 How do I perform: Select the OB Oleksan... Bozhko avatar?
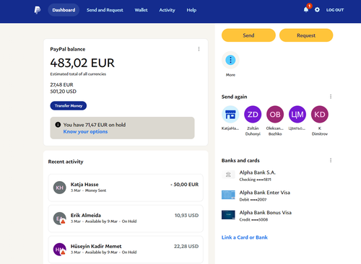[x=275, y=115]
